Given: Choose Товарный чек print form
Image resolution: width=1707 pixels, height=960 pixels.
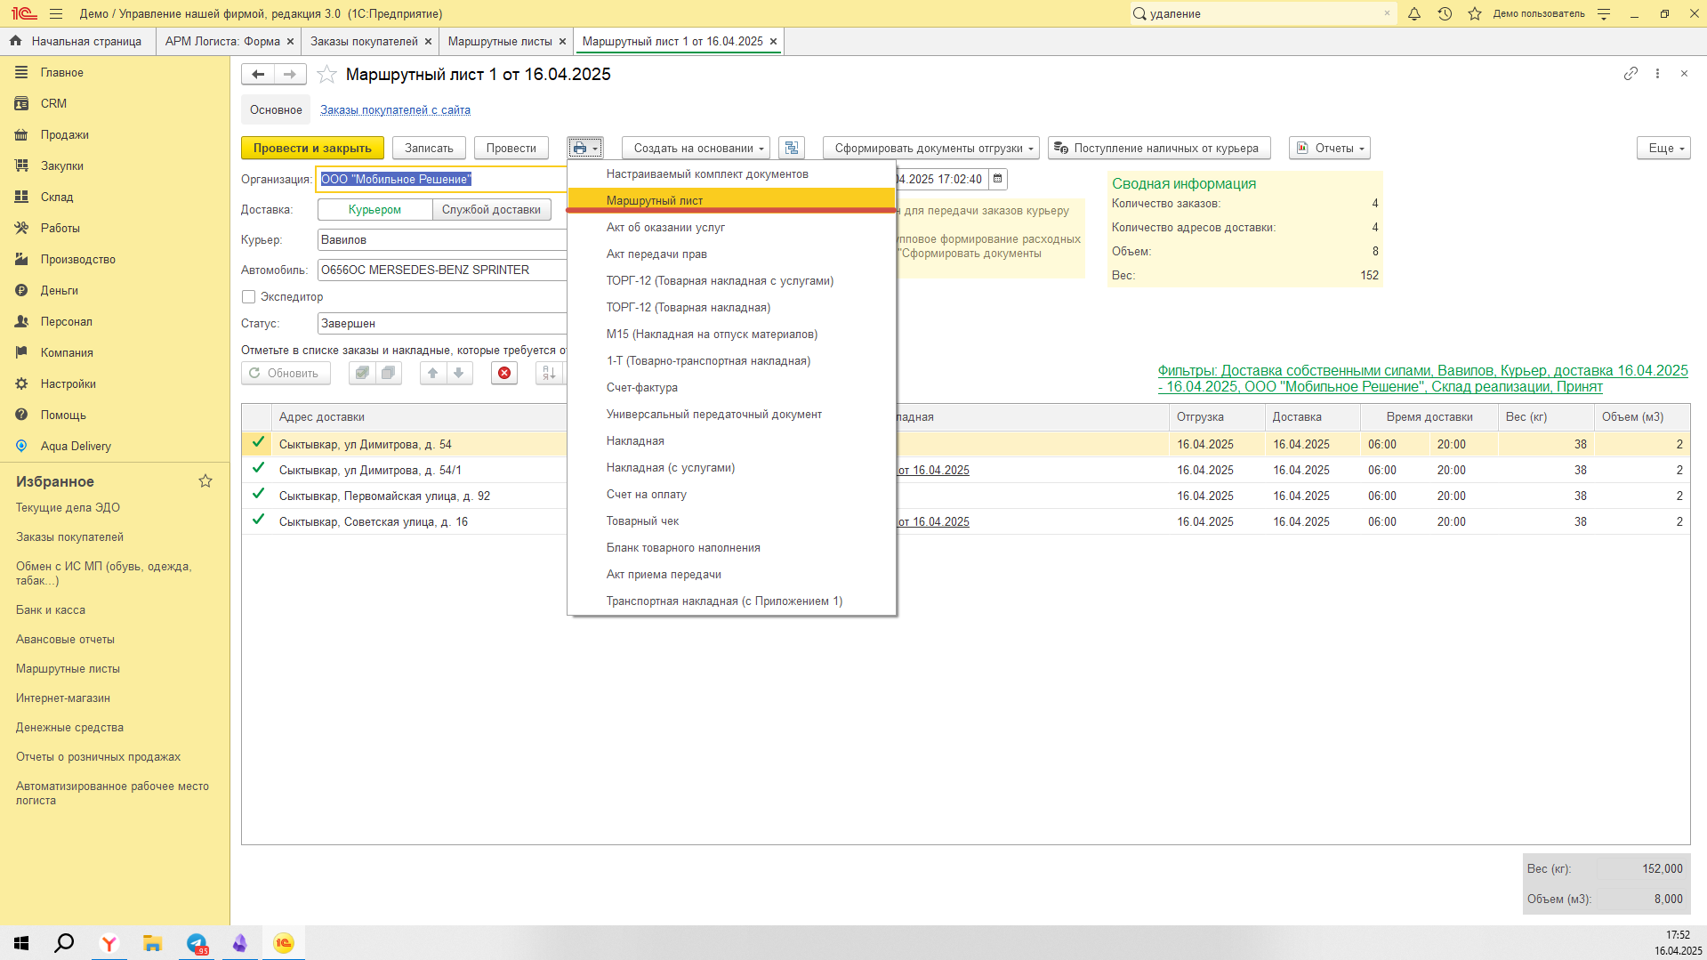Looking at the screenshot, I should (x=731, y=520).
